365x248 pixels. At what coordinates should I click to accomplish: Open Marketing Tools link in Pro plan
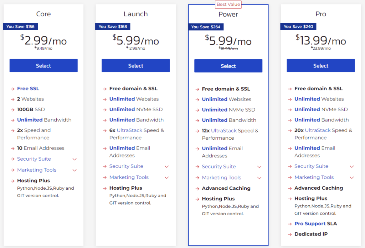(x=314, y=177)
